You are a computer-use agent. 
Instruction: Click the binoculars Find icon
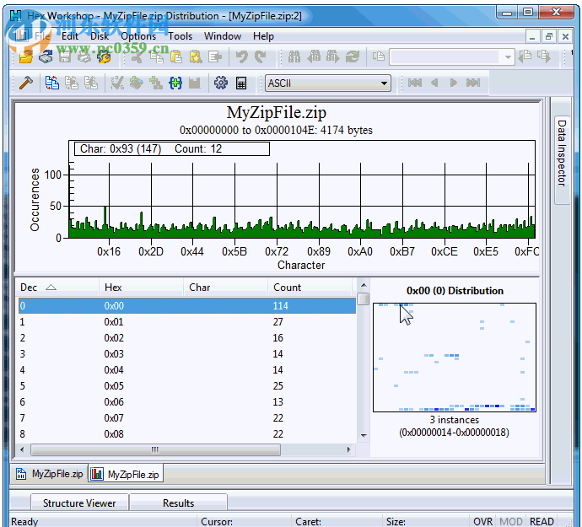(294, 56)
